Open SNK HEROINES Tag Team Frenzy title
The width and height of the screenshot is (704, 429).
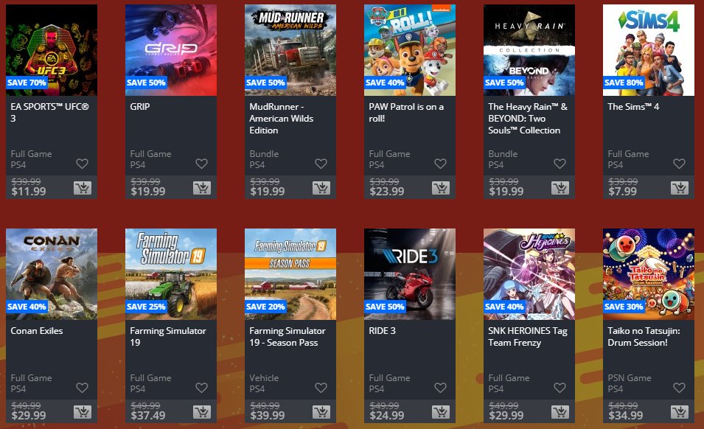pyautogui.click(x=528, y=337)
